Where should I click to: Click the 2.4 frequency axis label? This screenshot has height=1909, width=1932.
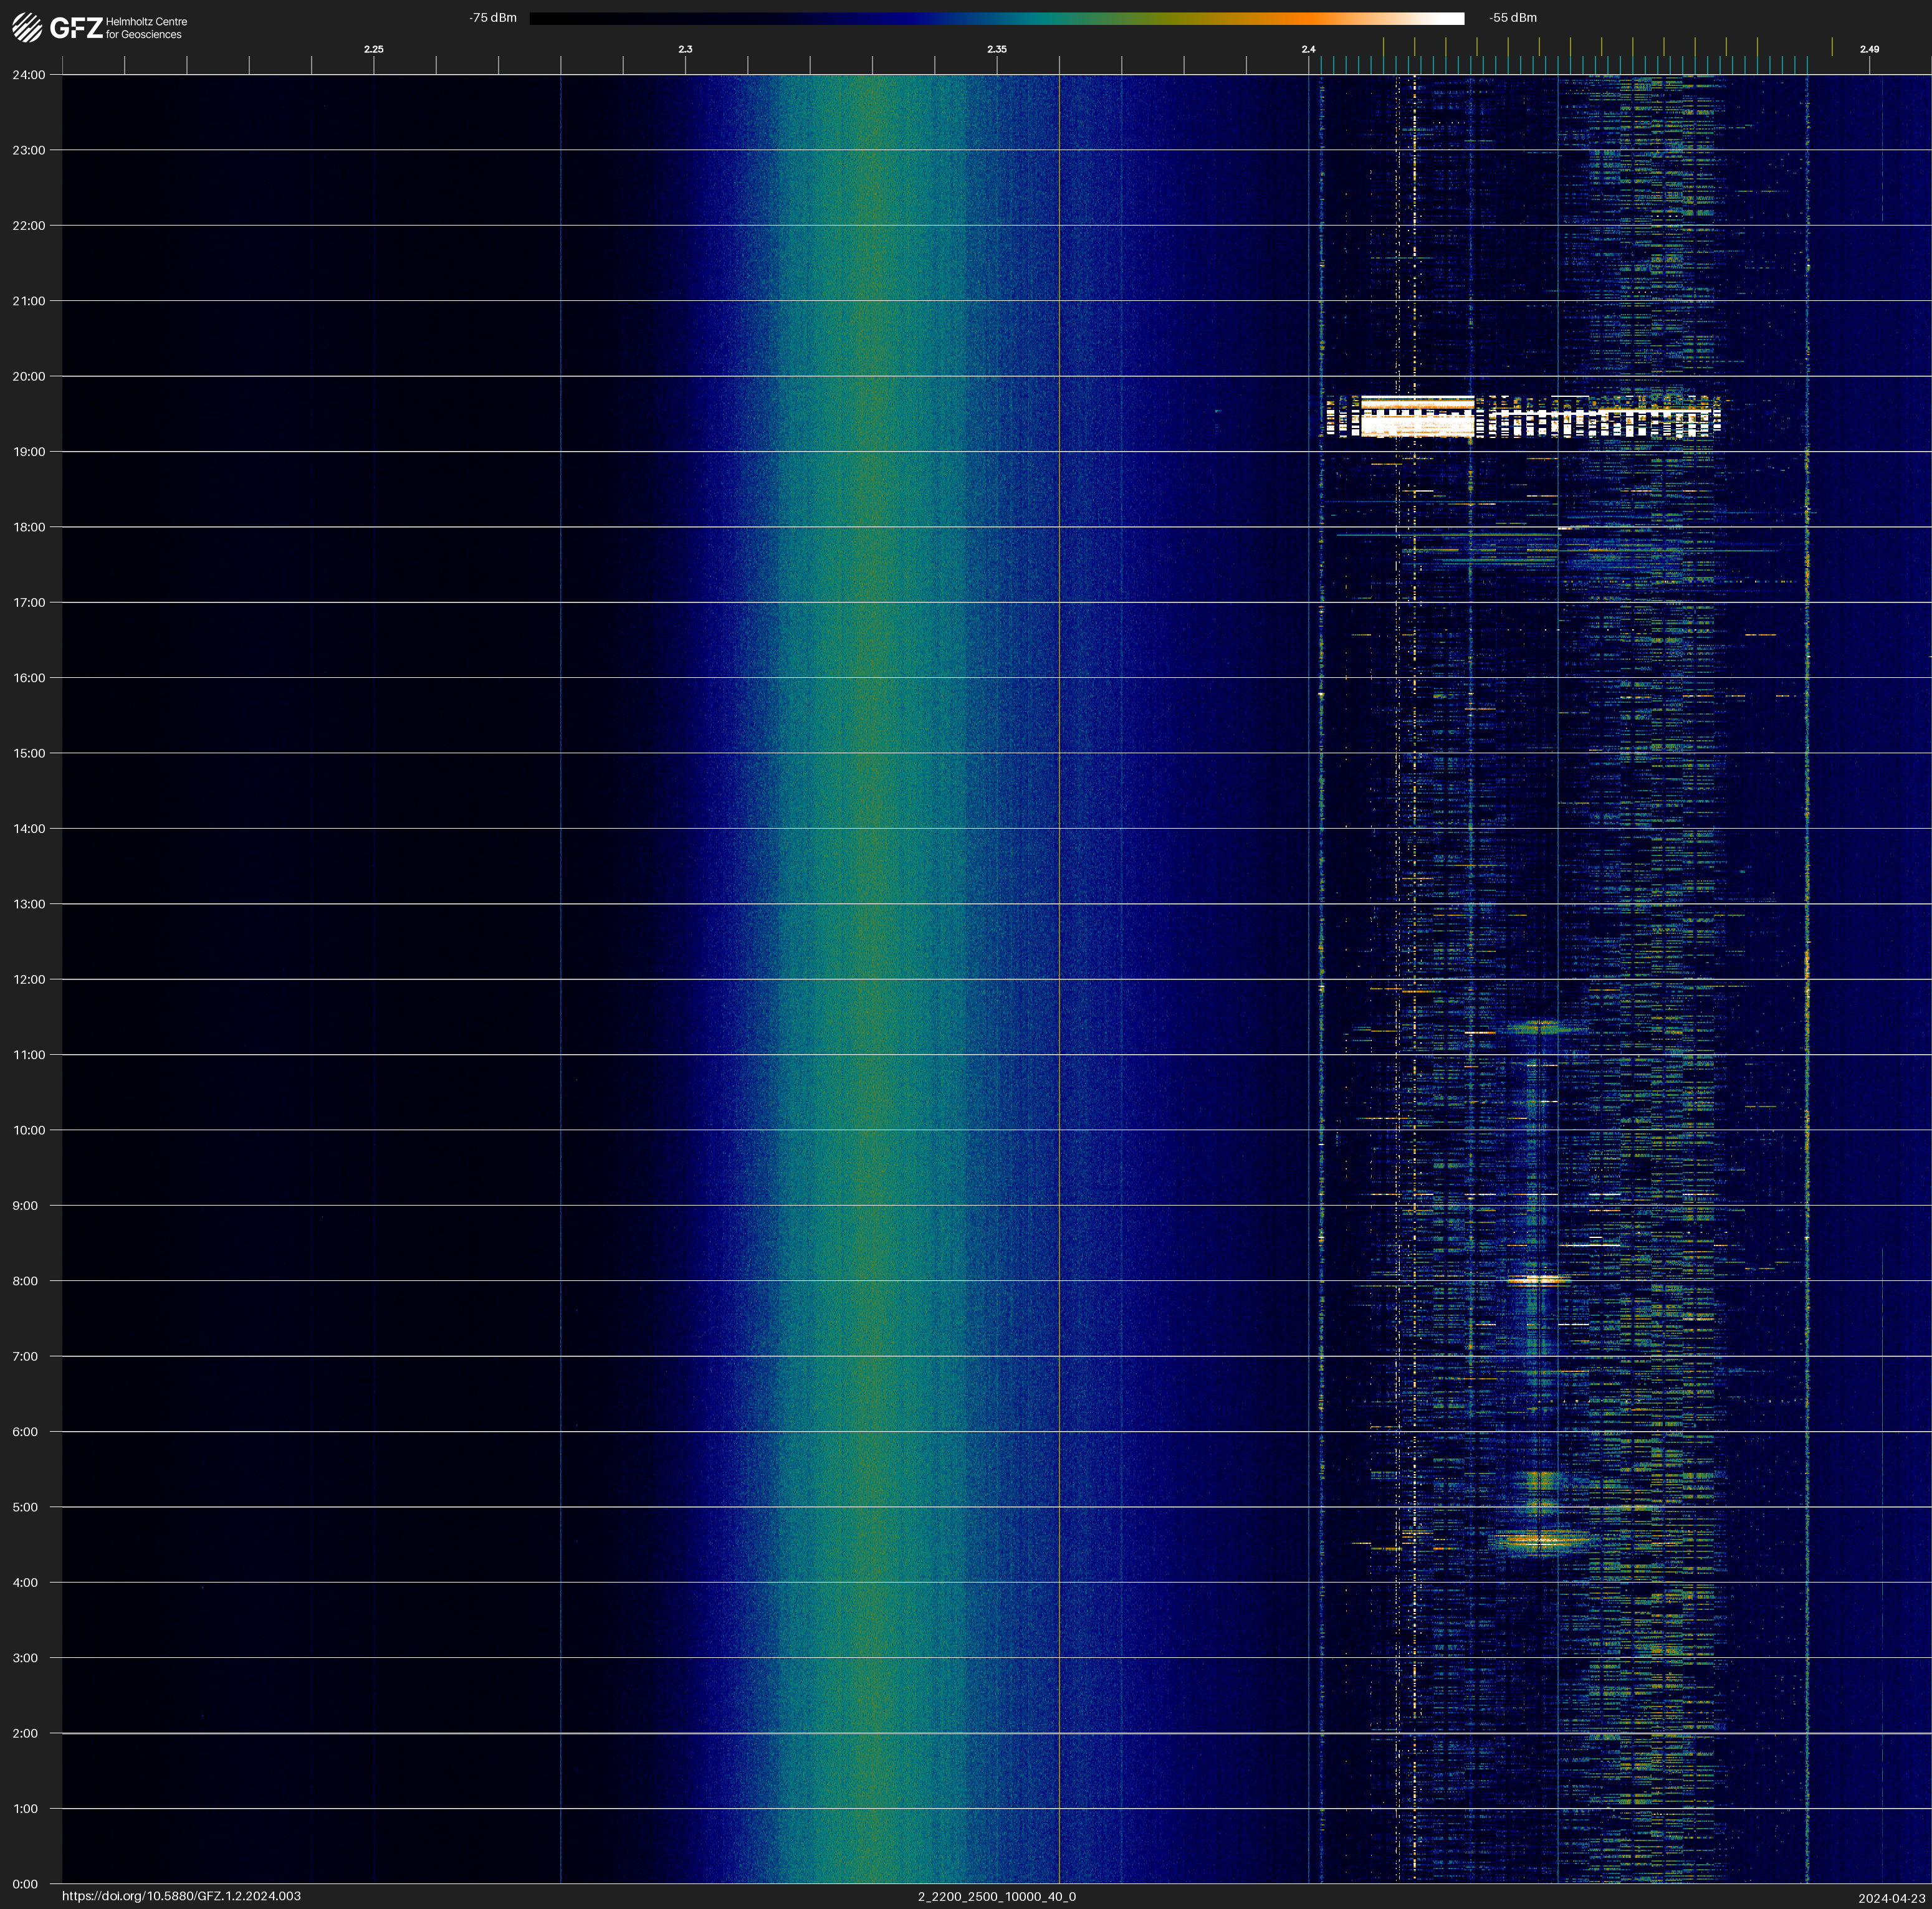coord(1308,49)
